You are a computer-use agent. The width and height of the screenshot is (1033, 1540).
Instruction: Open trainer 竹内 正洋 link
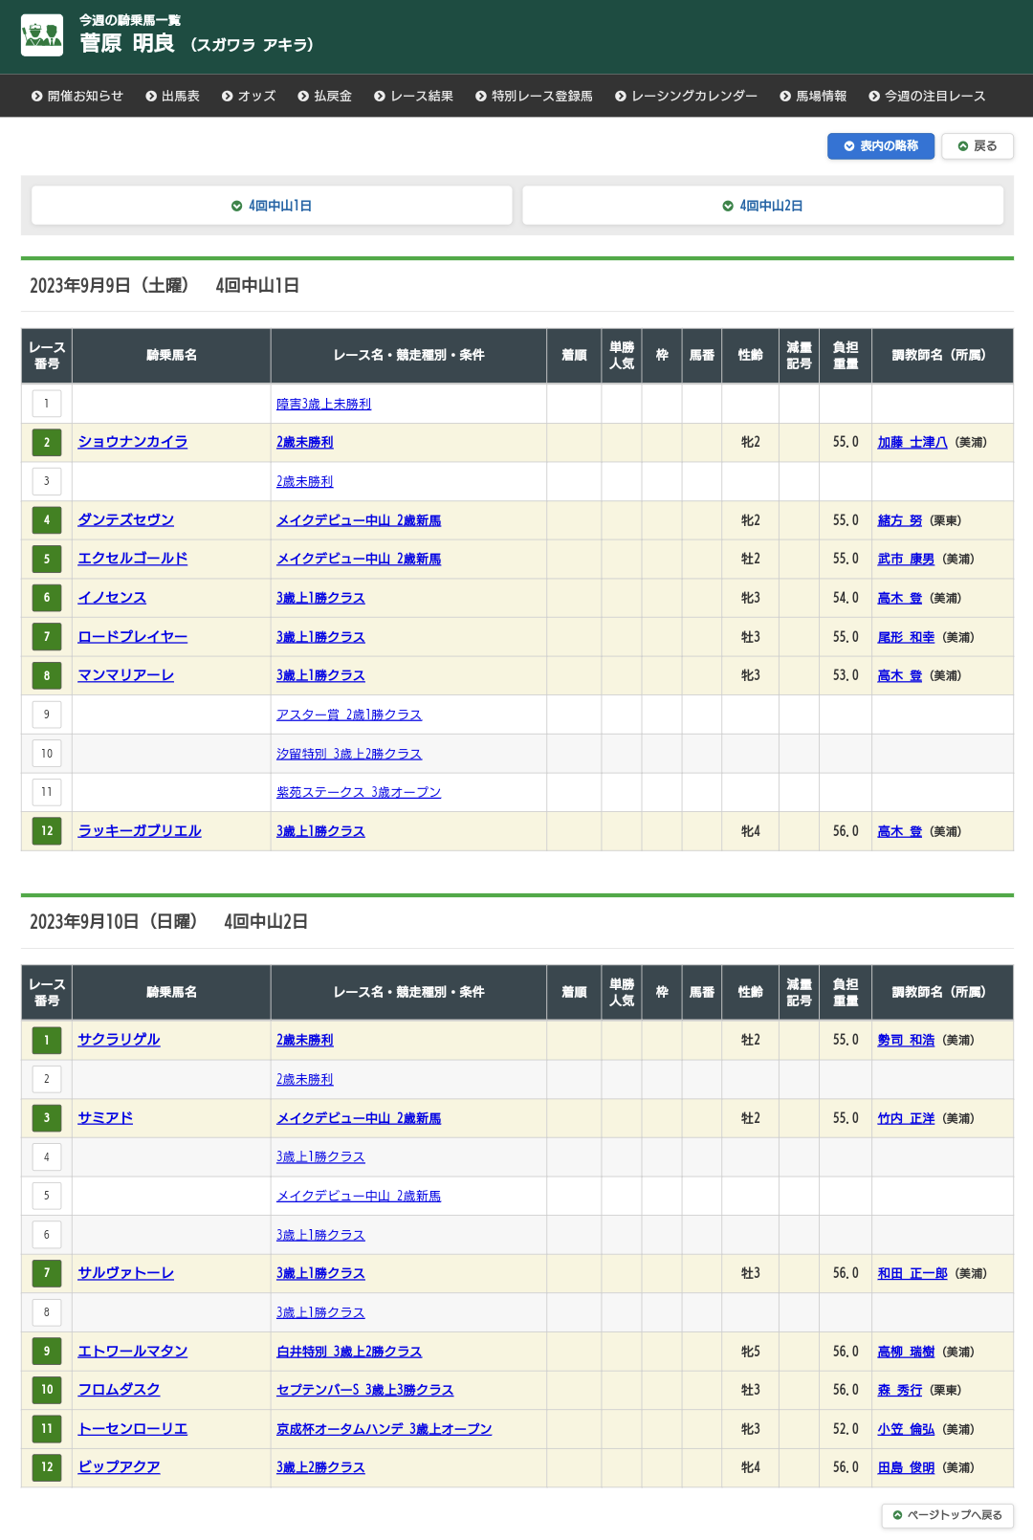(907, 1118)
